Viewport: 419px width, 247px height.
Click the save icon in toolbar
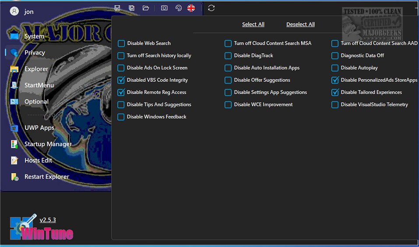tap(117, 8)
